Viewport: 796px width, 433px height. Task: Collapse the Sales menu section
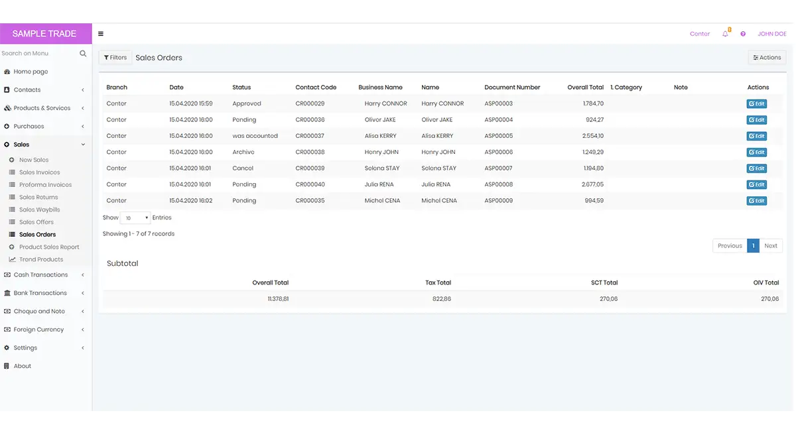[x=46, y=145]
